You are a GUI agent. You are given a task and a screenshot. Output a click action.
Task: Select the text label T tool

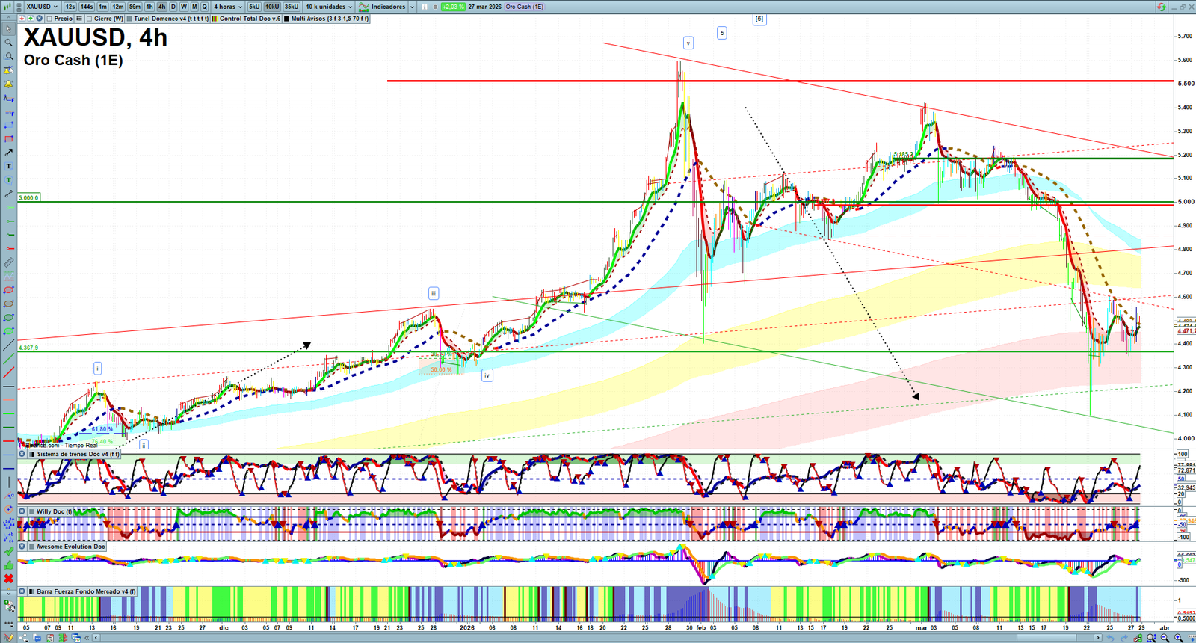(8, 165)
